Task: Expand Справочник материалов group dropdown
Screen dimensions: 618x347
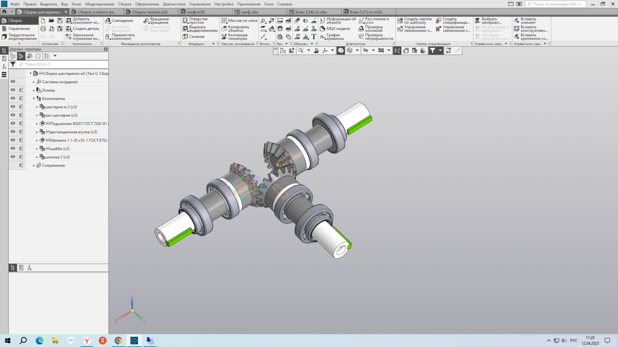Action: tap(506, 44)
